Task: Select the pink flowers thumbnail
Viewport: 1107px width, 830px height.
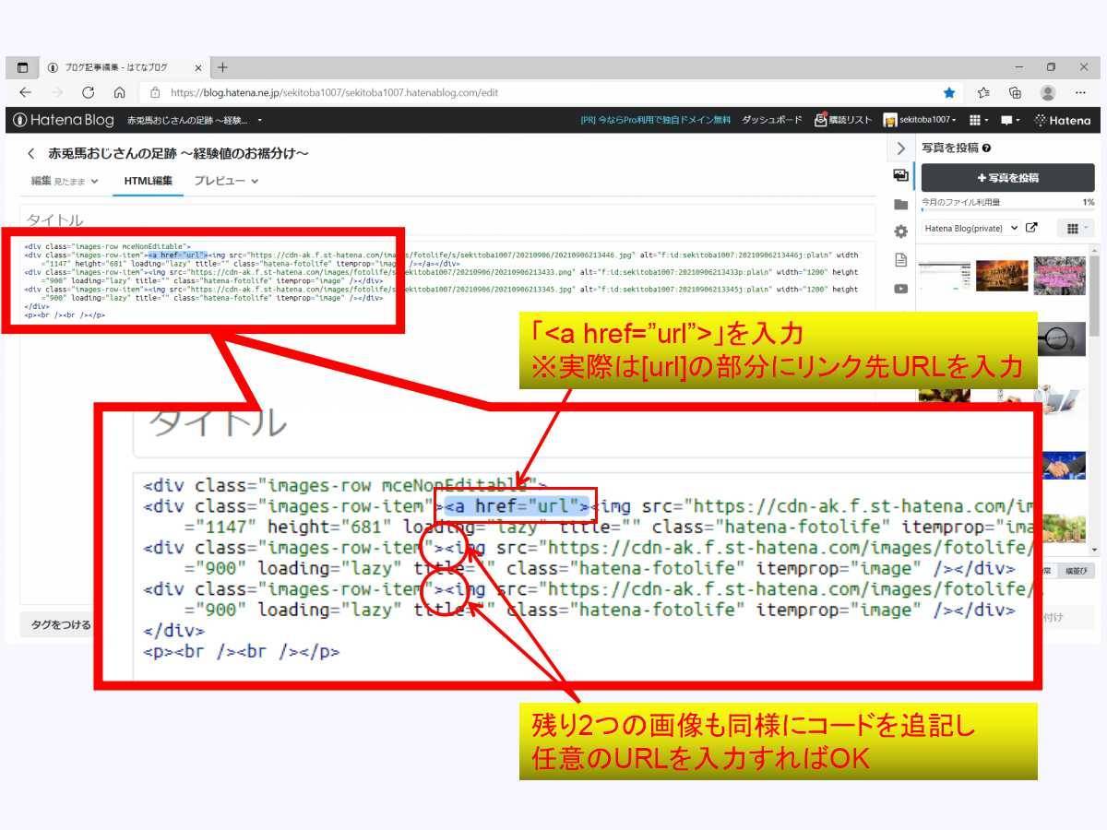Action: coord(1060,275)
